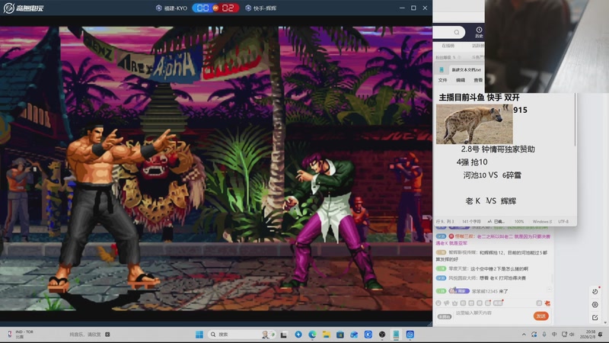Click the notification bell in system tray
The height and width of the screenshot is (343, 609).
(601, 335)
